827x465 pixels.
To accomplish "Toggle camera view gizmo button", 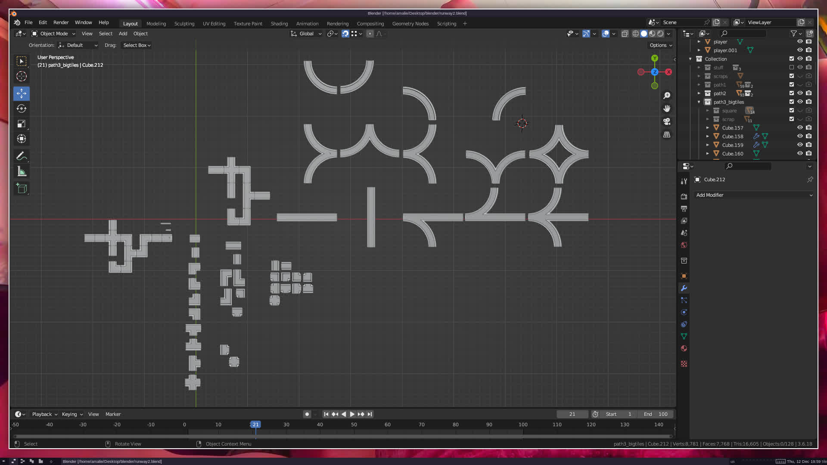I will click(667, 121).
